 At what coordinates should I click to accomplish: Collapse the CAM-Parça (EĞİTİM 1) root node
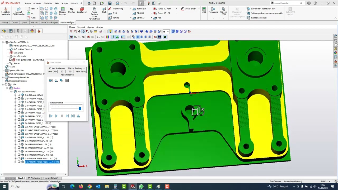coord(3,42)
